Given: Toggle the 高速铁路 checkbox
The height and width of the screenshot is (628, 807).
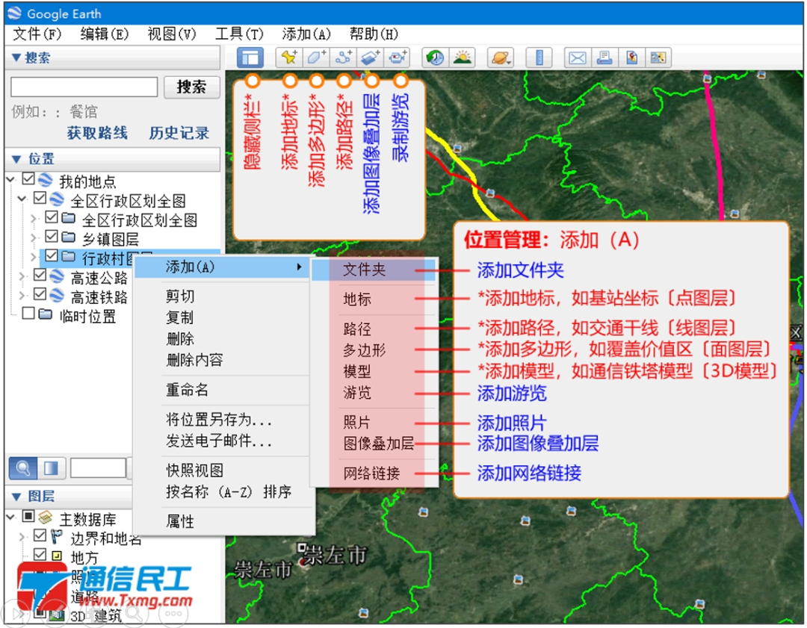Looking at the screenshot, I should (40, 294).
